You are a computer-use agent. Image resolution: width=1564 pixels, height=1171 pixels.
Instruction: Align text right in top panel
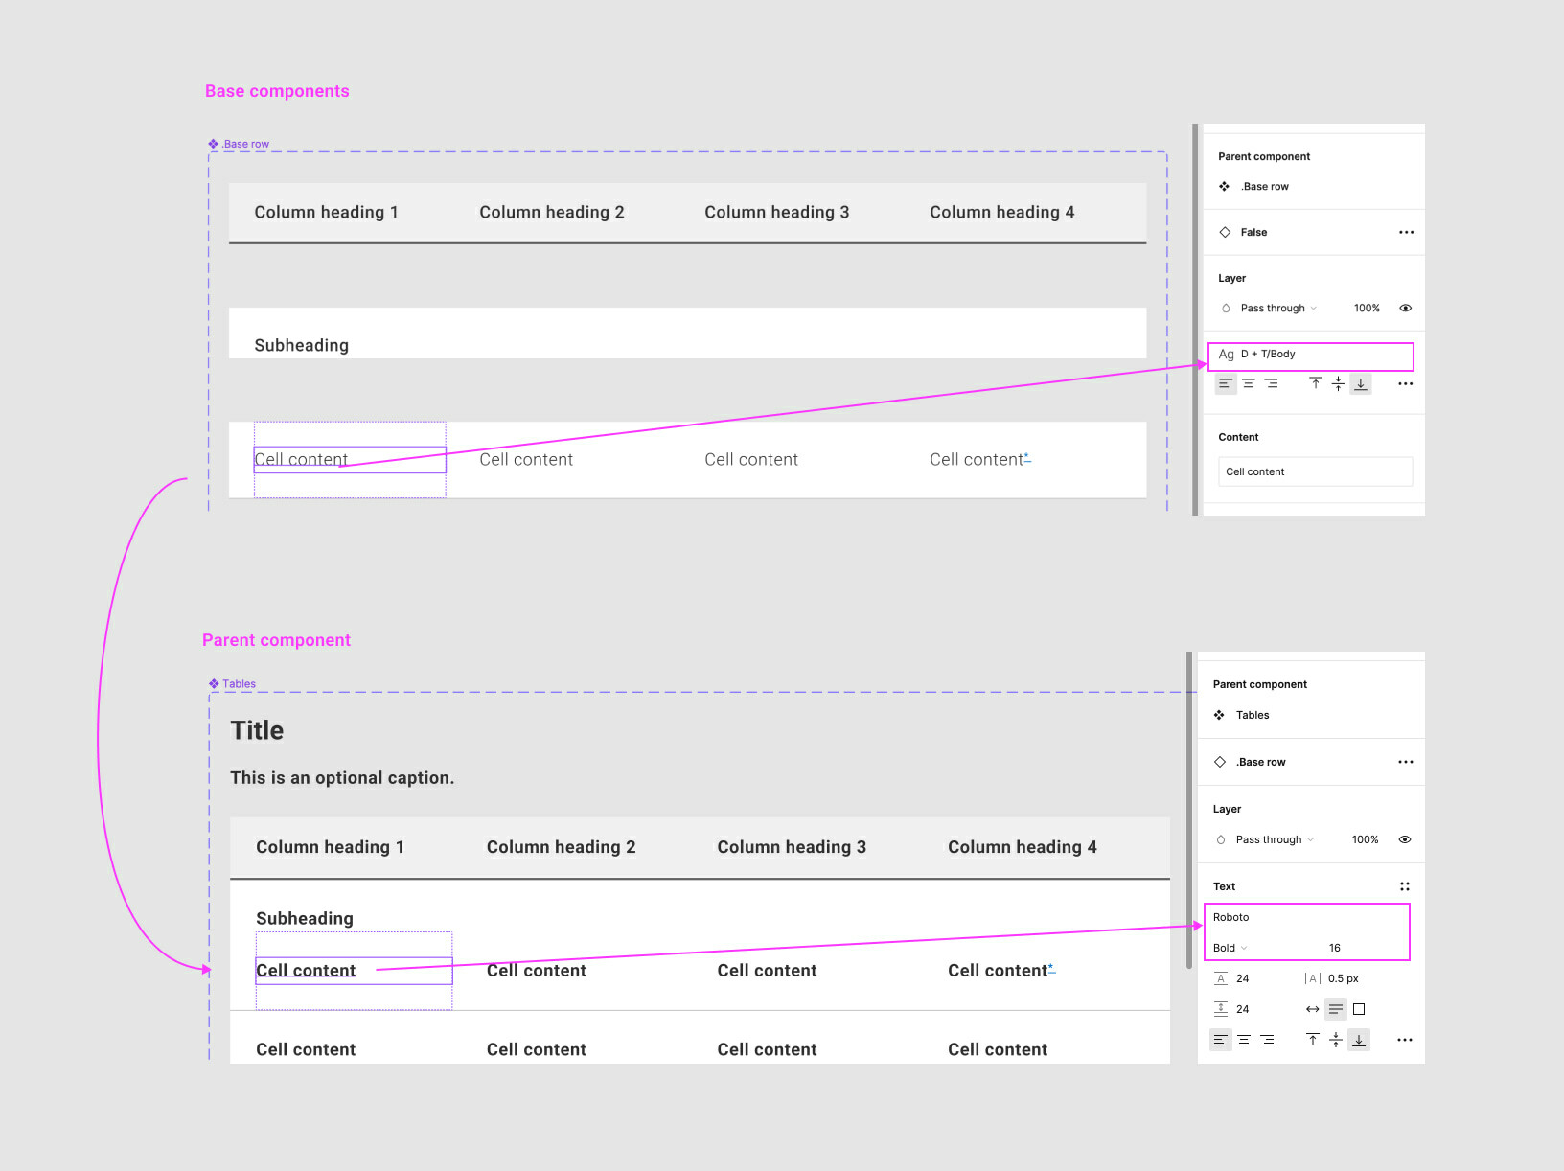pyautogui.click(x=1272, y=383)
